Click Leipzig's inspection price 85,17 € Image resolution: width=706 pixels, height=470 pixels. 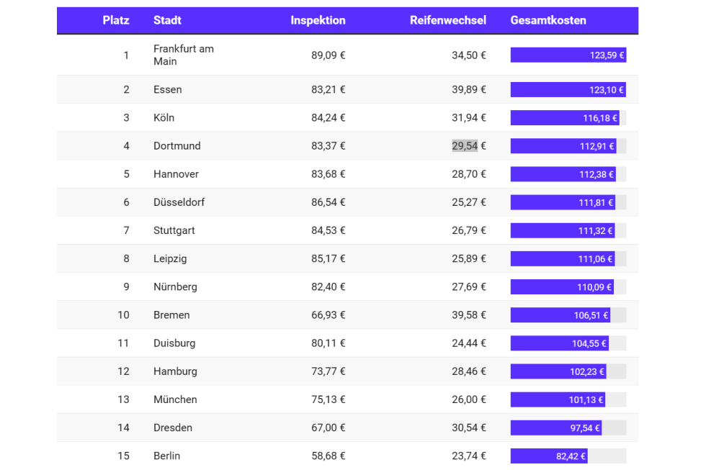click(x=328, y=259)
